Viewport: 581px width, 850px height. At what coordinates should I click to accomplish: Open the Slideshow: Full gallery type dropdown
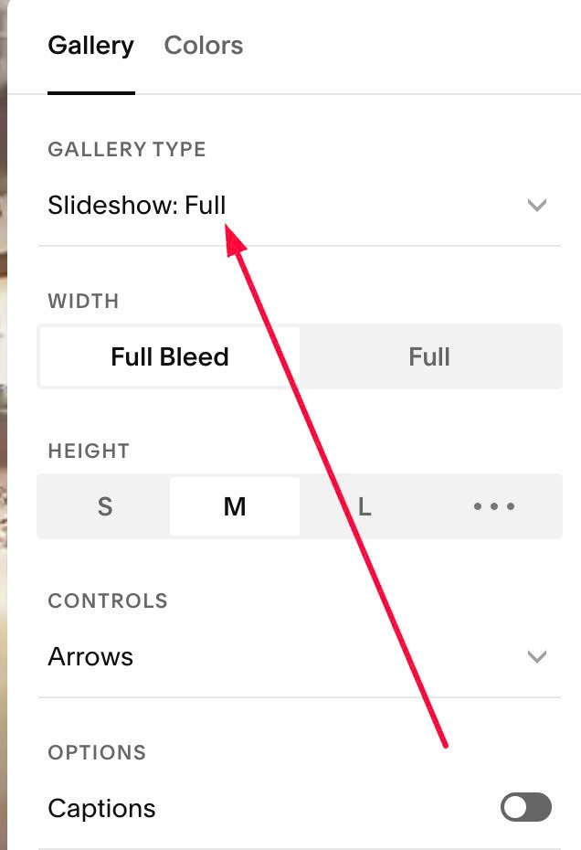(x=137, y=205)
